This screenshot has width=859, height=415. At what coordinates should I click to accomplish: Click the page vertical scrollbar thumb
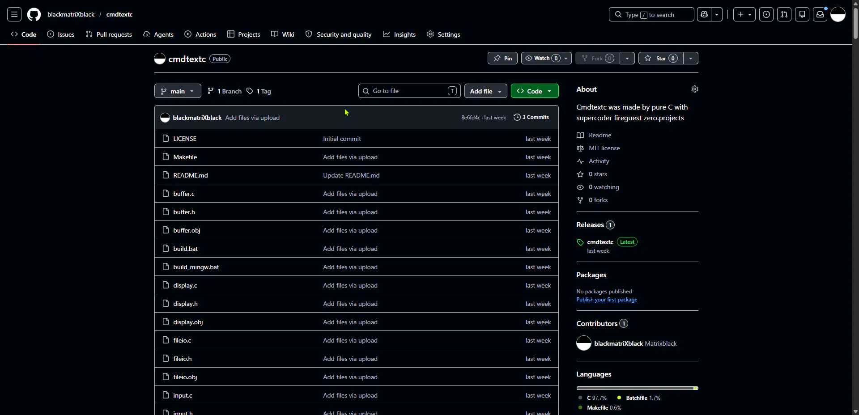[x=855, y=25]
